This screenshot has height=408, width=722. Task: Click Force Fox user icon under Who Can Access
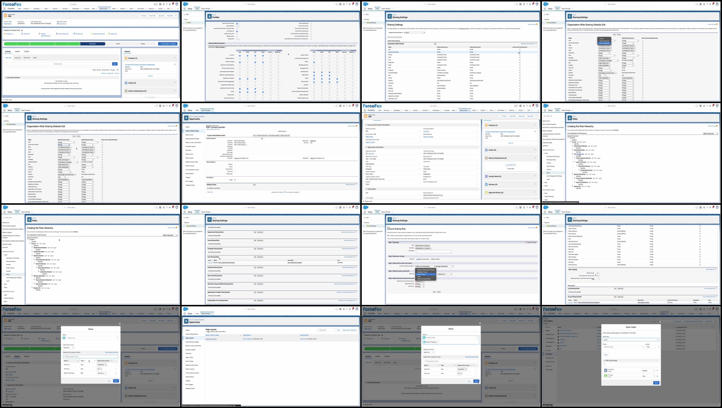(x=606, y=370)
